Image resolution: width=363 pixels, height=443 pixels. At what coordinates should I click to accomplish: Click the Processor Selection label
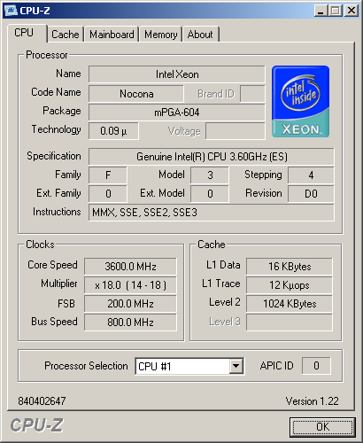click(86, 366)
